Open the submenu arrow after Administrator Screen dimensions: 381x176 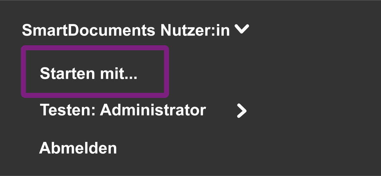[x=242, y=111]
